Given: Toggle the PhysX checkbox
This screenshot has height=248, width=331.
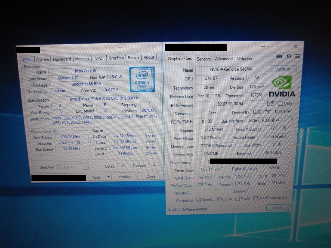Looking at the screenshot, I should (238, 199).
